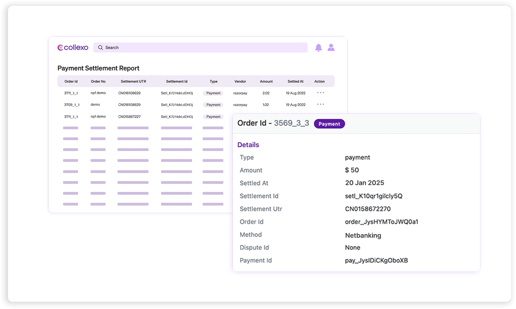The width and height of the screenshot is (516, 309).
Task: Click the Settled At column header
Action: pos(296,81)
